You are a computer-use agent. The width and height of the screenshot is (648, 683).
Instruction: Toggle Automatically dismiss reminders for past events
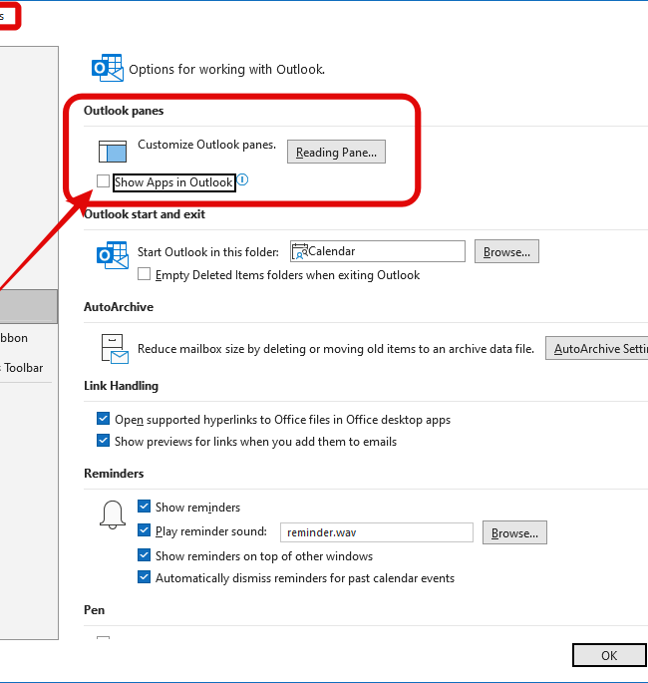[145, 577]
